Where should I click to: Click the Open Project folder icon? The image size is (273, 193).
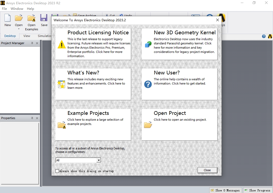click(148, 125)
